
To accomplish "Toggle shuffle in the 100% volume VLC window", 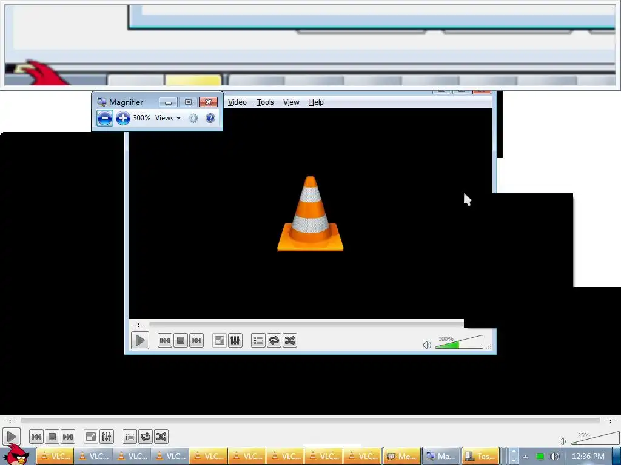I will coord(290,340).
